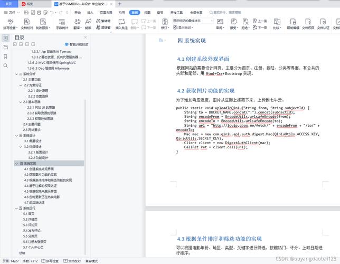Open the 会员专享 ribbon tab
The width and height of the screenshot is (340, 264).
tap(196, 13)
